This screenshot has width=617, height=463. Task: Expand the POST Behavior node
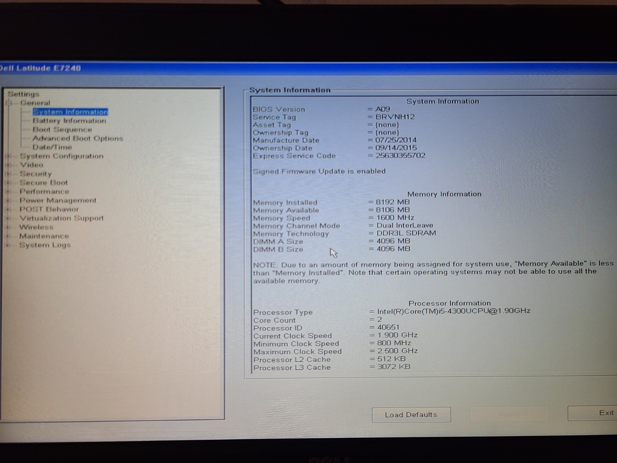click(x=8, y=210)
